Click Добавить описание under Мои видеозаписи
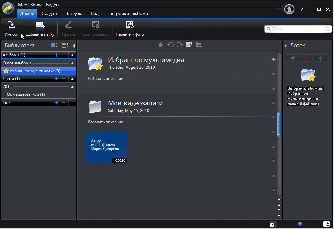Screen dimensions: 334x229 tap(105, 122)
